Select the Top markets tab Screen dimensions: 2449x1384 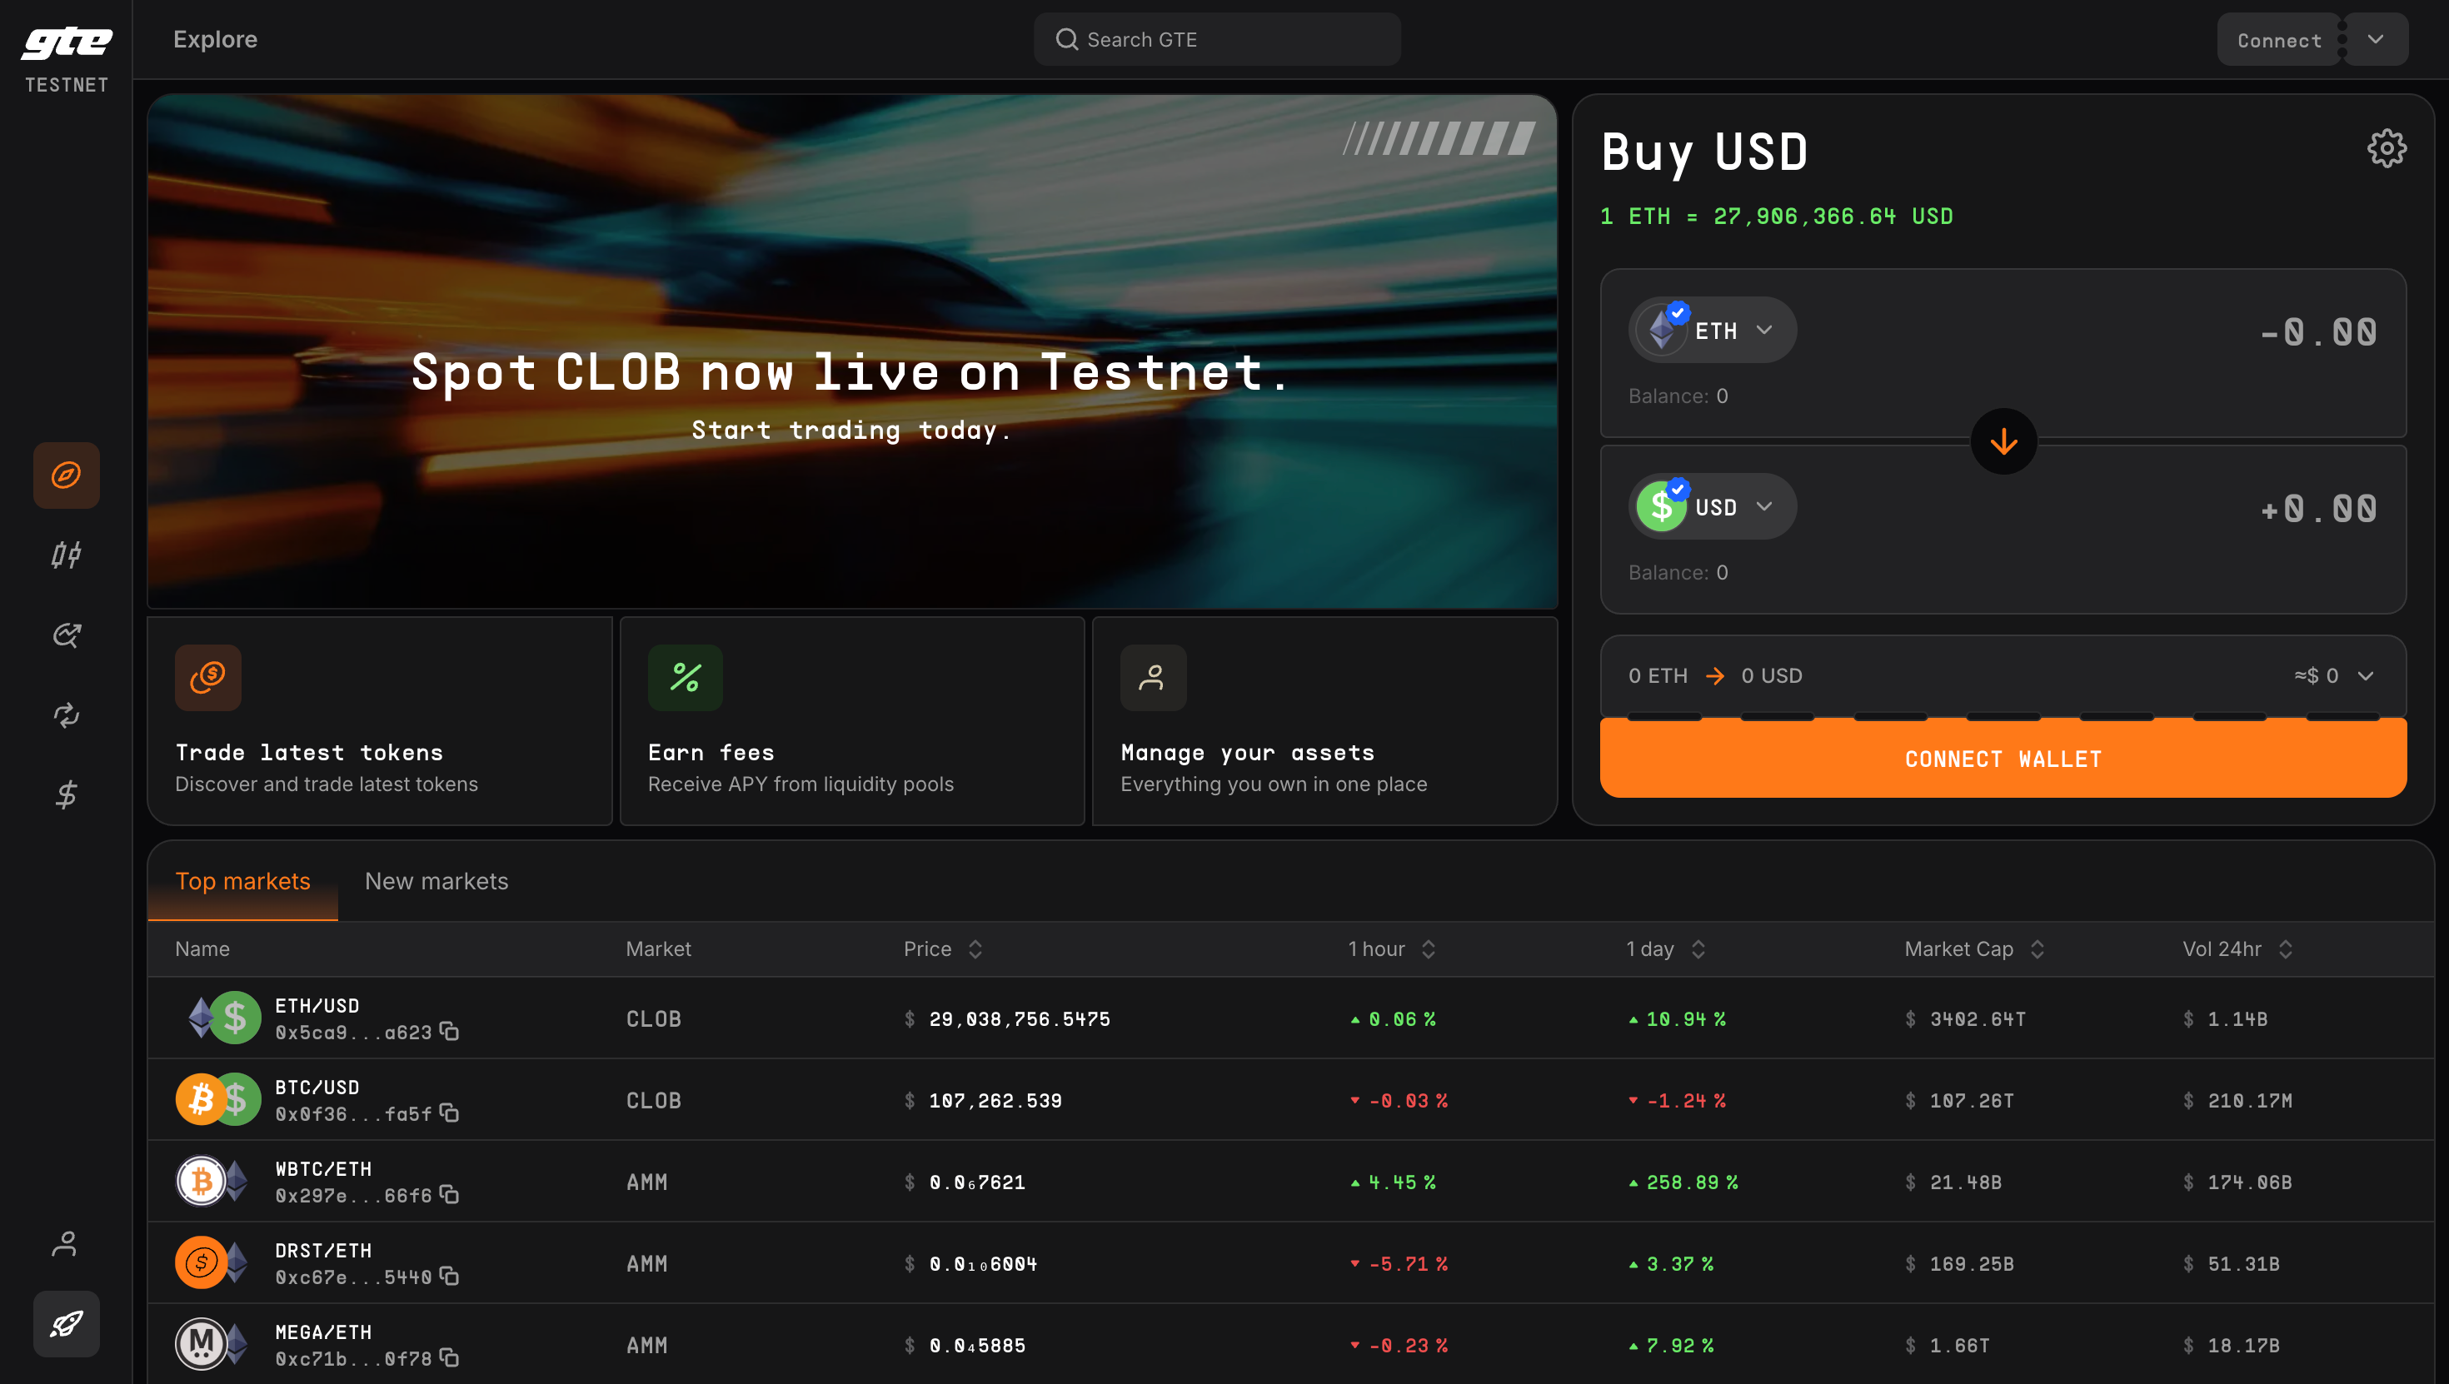[x=242, y=881]
